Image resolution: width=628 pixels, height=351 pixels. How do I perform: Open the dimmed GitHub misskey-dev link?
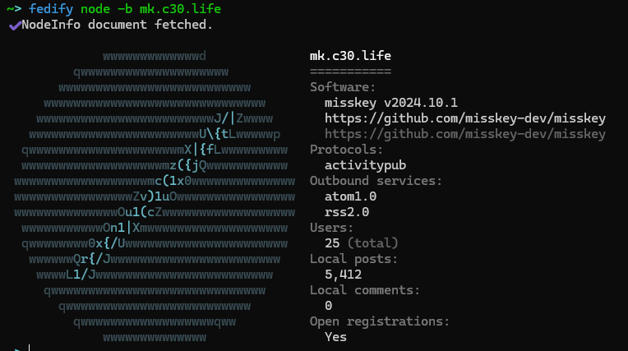pos(465,134)
